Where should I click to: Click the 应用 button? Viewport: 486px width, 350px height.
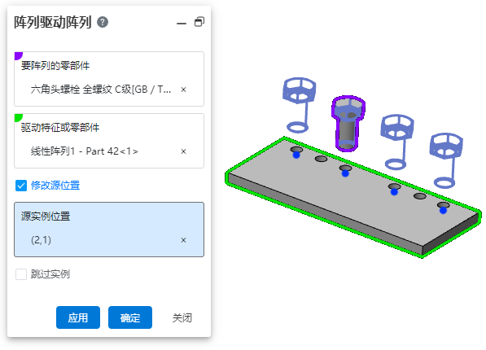point(78,317)
